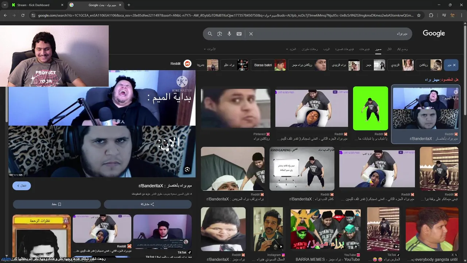Open a new browser tab with plus button
The image size is (467, 263).
click(129, 5)
